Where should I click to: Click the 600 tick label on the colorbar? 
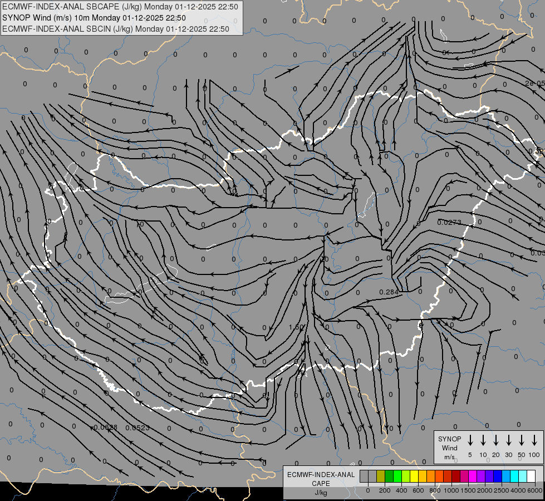coord(418,490)
